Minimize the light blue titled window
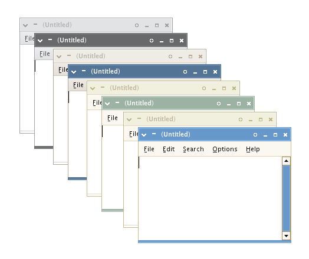The image size is (309, 259). point(265,136)
